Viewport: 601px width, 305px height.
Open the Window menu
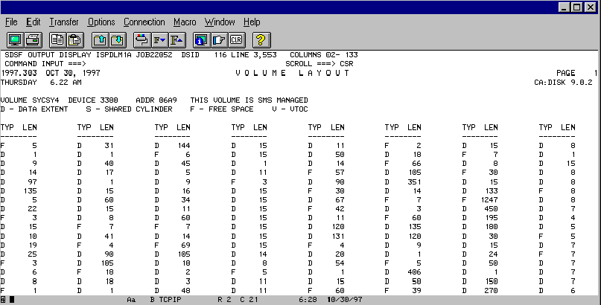[220, 22]
